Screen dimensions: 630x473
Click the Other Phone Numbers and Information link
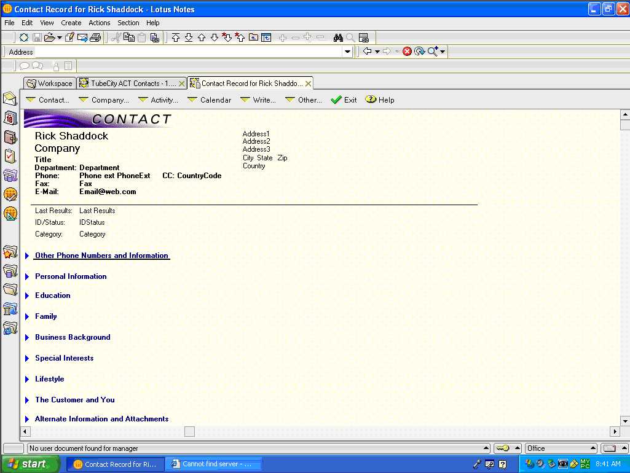tap(101, 256)
